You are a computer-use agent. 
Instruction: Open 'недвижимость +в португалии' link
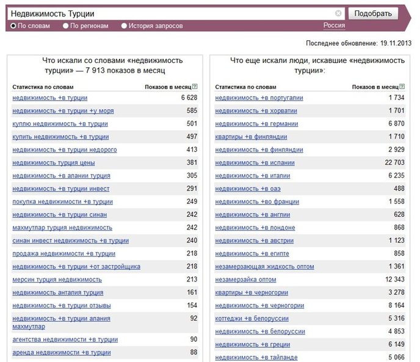pos(259,98)
